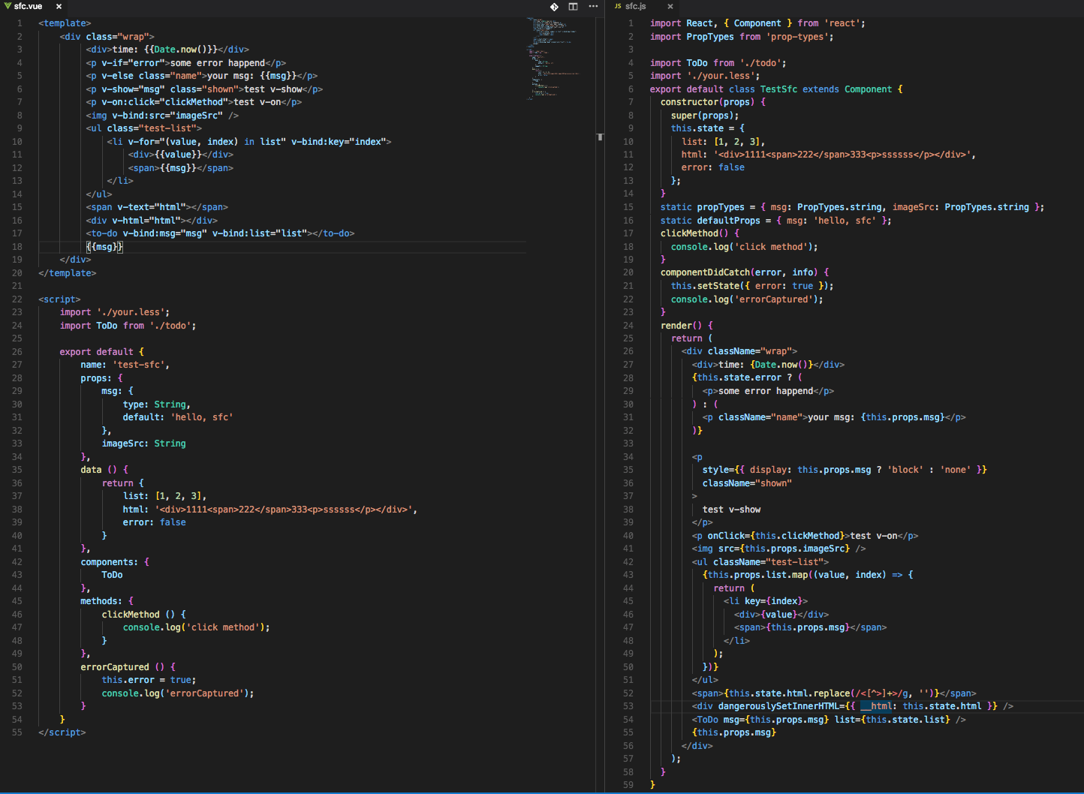Image resolution: width=1084 pixels, height=794 pixels.
Task: Click the 'TestSfc' class name in sfc.js
Action: click(778, 89)
